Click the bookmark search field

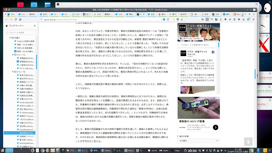pos(21,32)
